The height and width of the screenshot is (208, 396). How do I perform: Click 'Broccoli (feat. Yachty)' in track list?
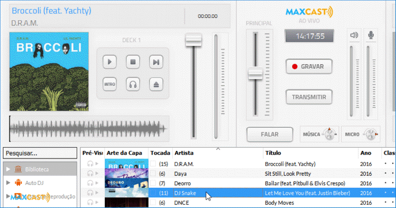pos(290,164)
